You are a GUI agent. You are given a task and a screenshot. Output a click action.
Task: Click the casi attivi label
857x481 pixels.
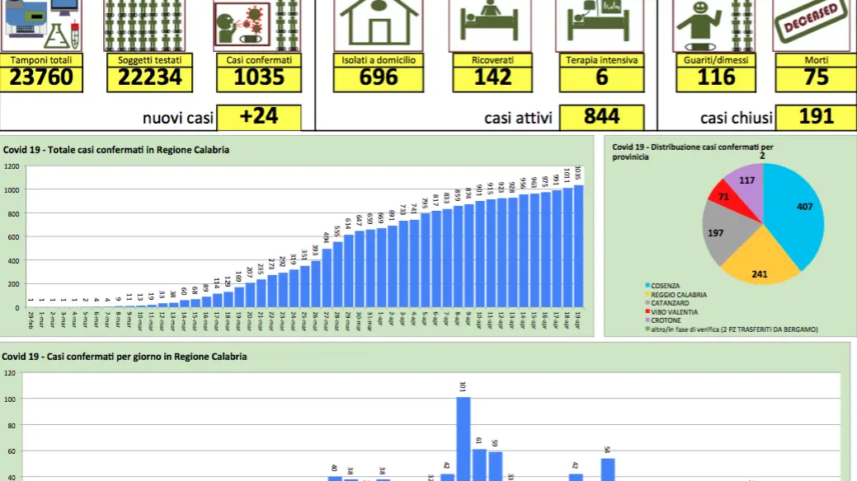(x=518, y=118)
